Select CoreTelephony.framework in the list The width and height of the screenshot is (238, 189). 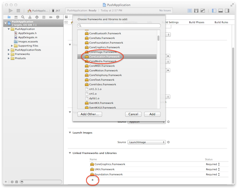tap(117, 75)
